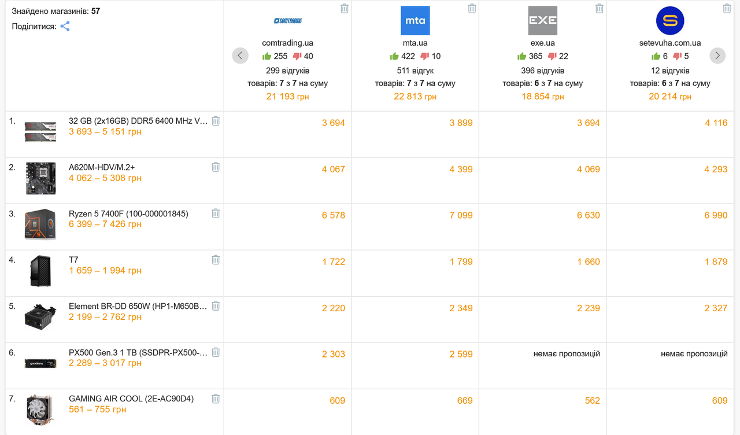Image resolution: width=740 pixels, height=435 pixels.
Task: Click the 7 099 Ryzen price at mta.ua
Action: pyautogui.click(x=461, y=215)
